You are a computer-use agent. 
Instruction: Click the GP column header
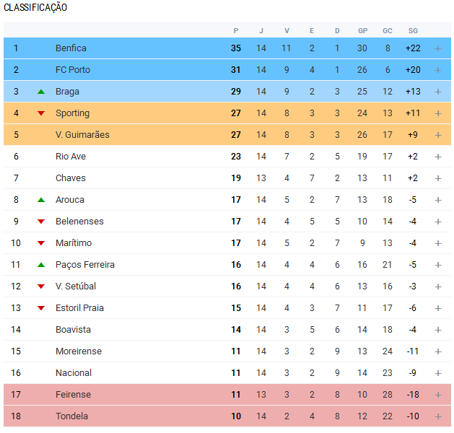[x=362, y=30]
